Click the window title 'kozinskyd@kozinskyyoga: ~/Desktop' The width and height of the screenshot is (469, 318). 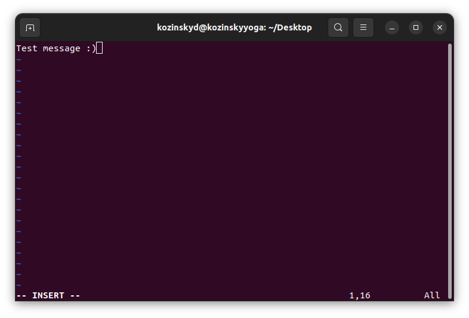[x=234, y=27]
